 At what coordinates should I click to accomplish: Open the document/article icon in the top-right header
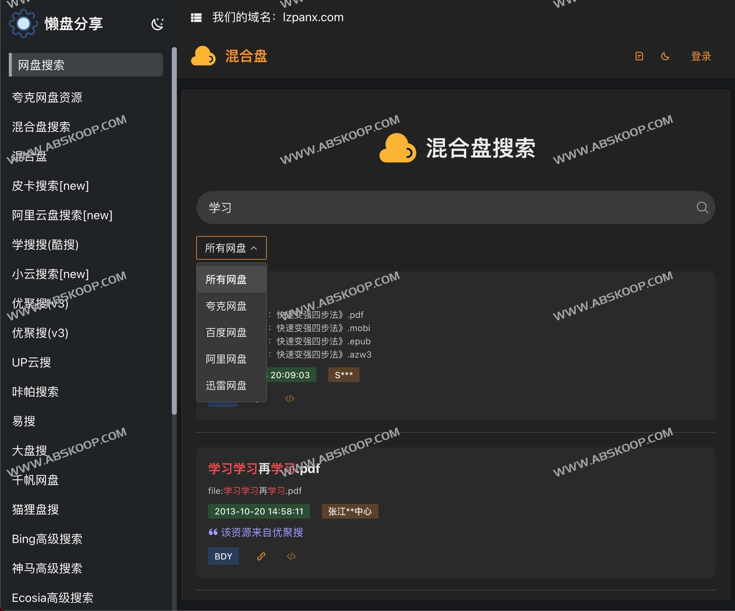pyautogui.click(x=639, y=56)
